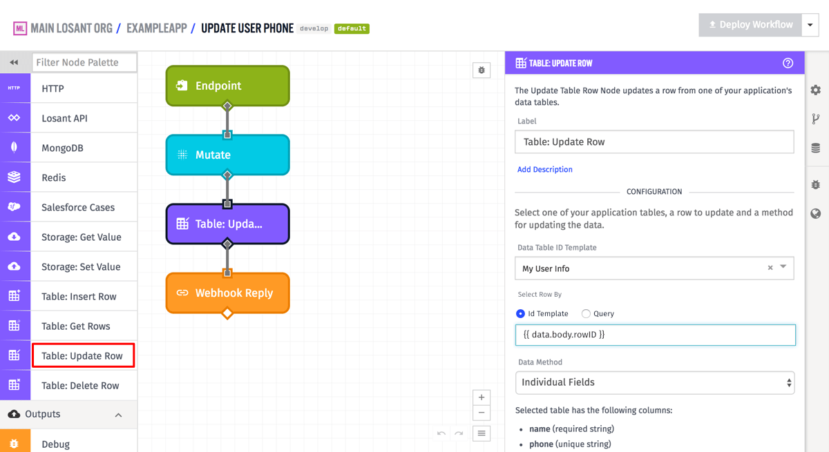Focus the Filter Node Palette field

click(x=84, y=62)
